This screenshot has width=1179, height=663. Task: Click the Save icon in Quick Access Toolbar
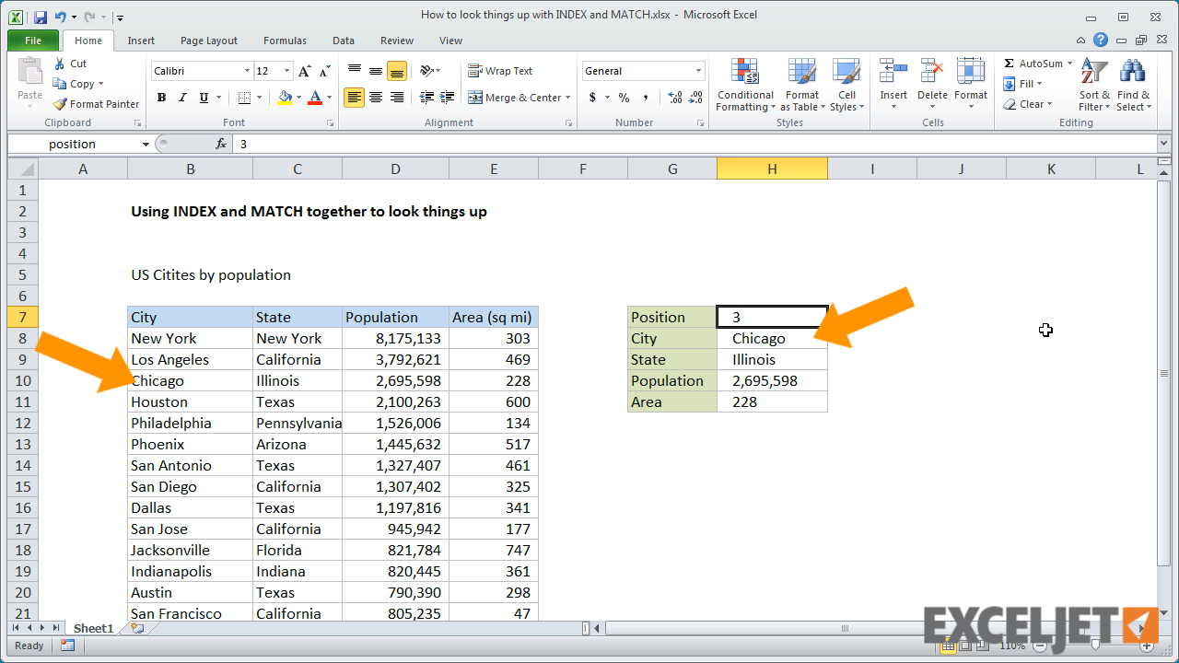click(40, 17)
